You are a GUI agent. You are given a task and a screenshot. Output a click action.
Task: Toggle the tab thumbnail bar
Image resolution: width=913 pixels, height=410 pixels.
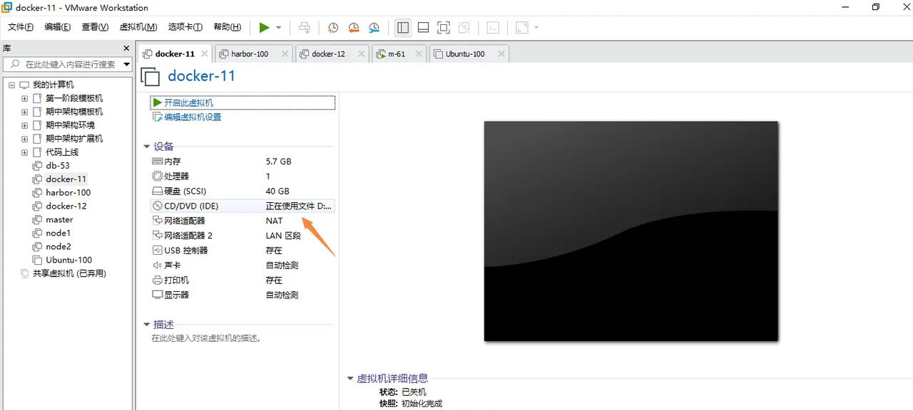point(422,27)
